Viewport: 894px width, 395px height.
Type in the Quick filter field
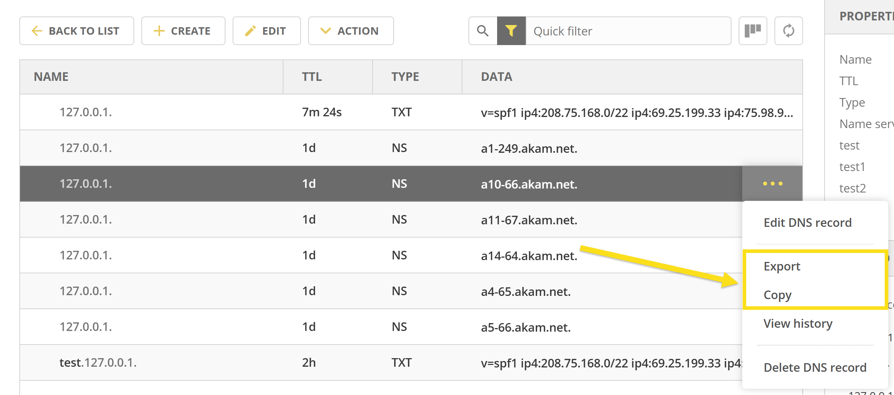click(628, 31)
